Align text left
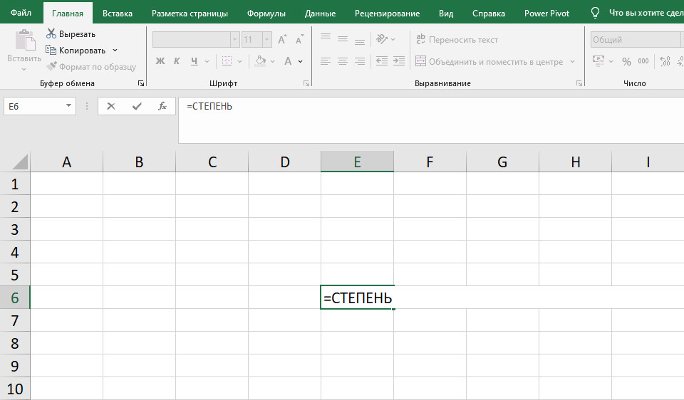Screen dimensions: 684x400 pyautogui.click(x=326, y=61)
